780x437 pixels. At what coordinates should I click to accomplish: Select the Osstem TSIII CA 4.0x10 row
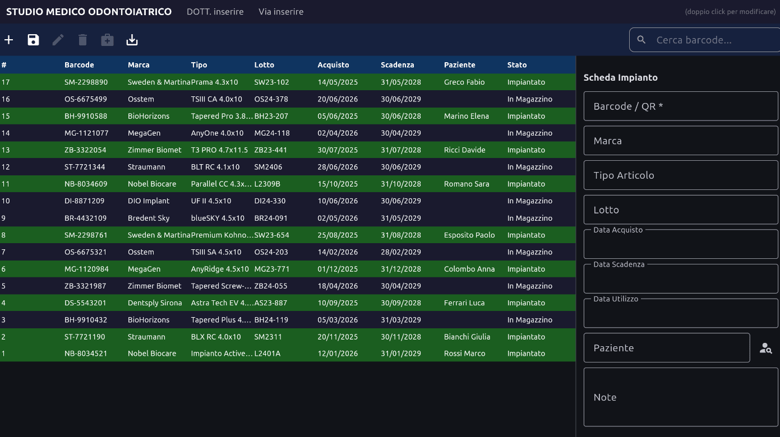point(288,99)
